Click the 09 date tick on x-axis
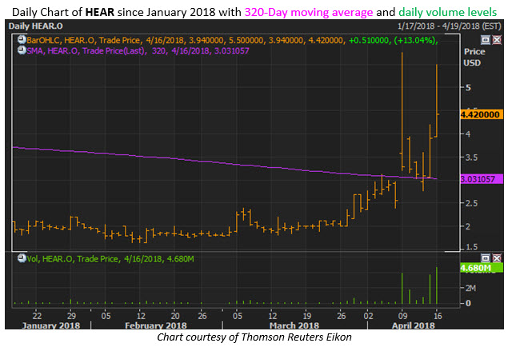Image resolution: width=508 pixels, height=347 pixels. click(x=402, y=316)
